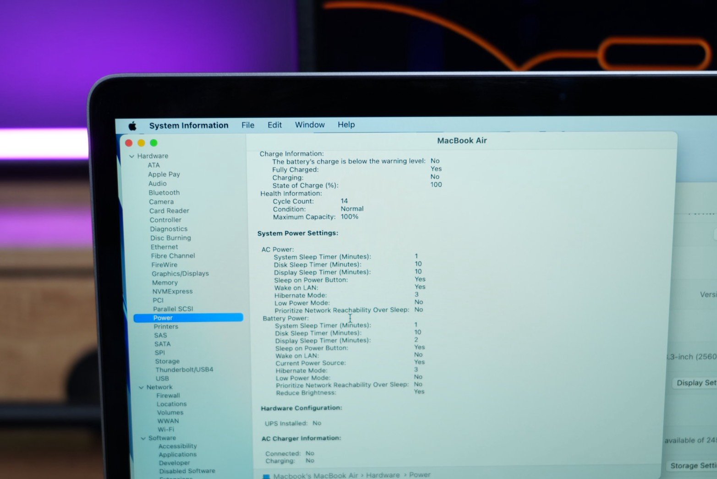This screenshot has width=717, height=479.
Task: Open the Apple menu icon
Action: click(132, 126)
